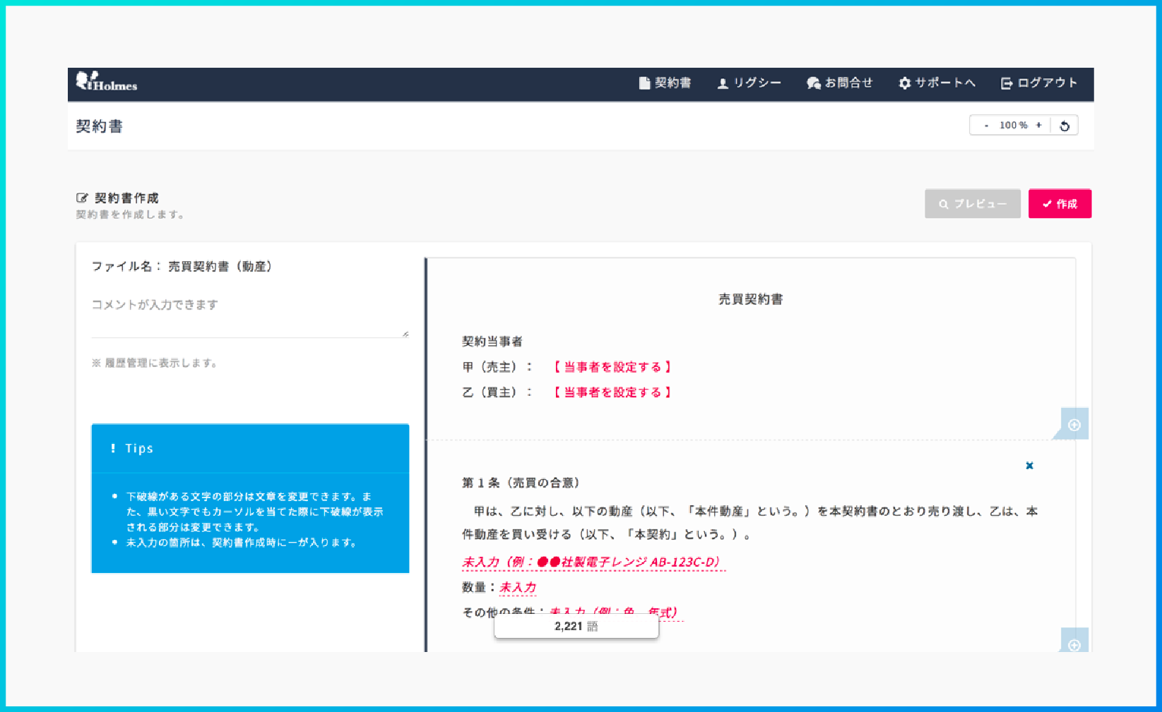Open the 契約書 menu in navbar

coord(665,83)
